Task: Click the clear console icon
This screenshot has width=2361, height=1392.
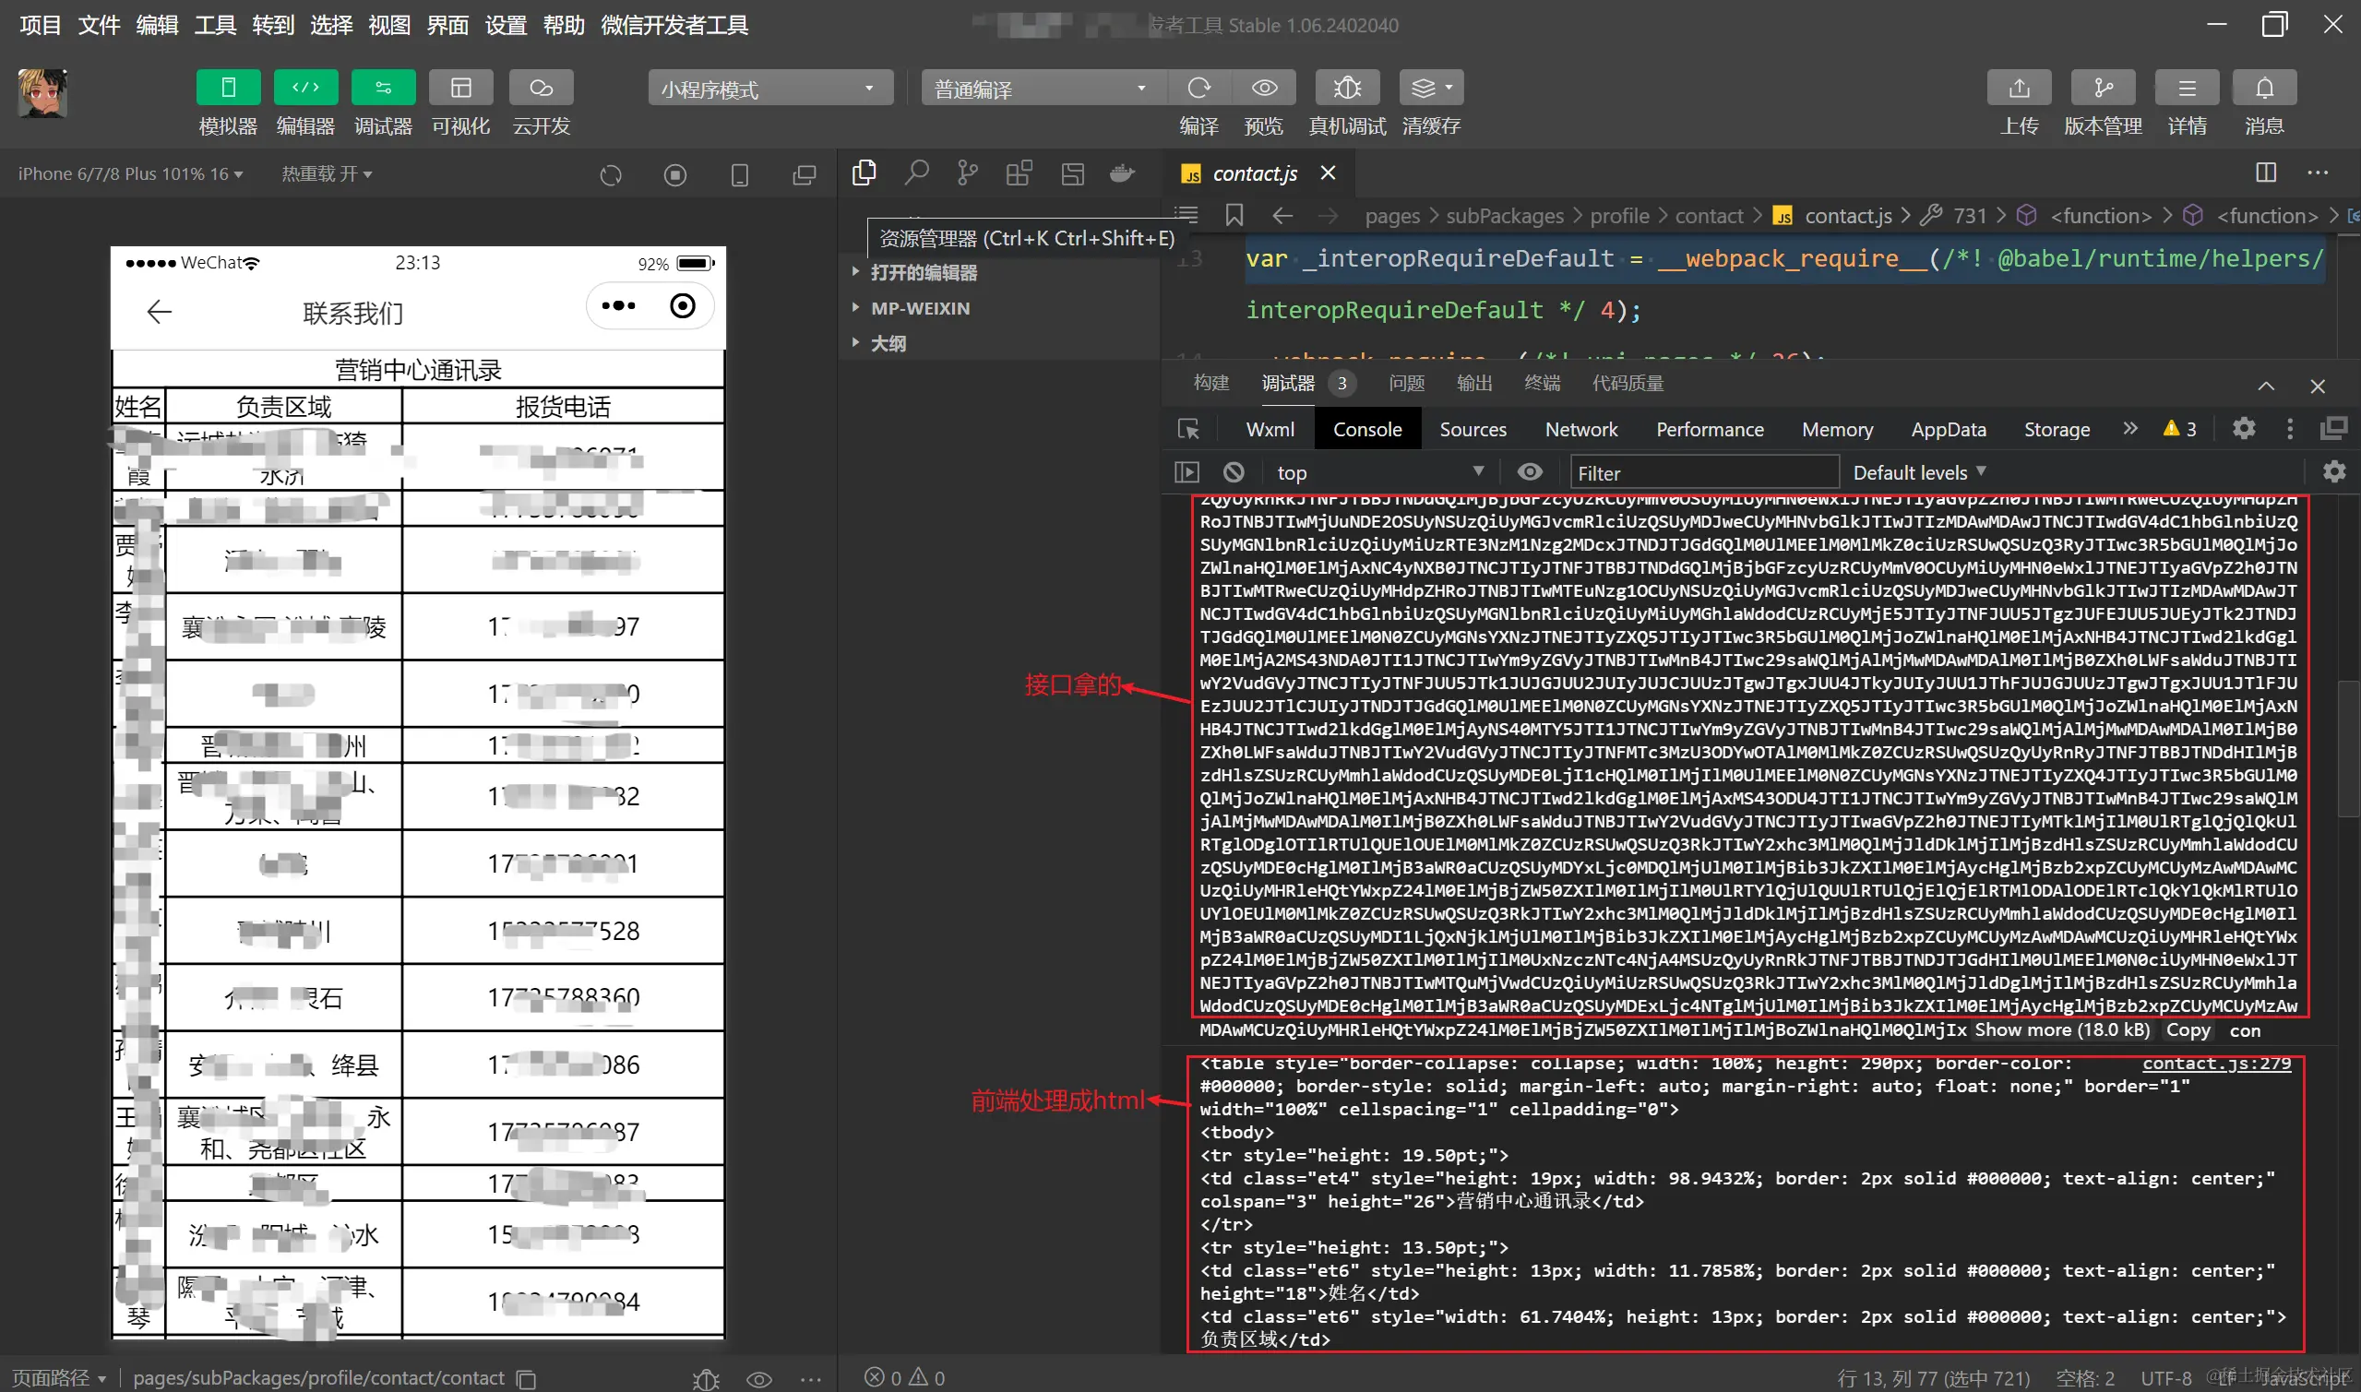Action: coord(1234,472)
